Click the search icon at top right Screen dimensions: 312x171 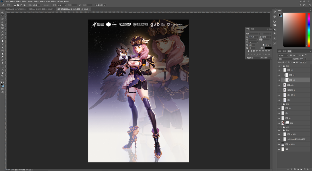point(300,5)
